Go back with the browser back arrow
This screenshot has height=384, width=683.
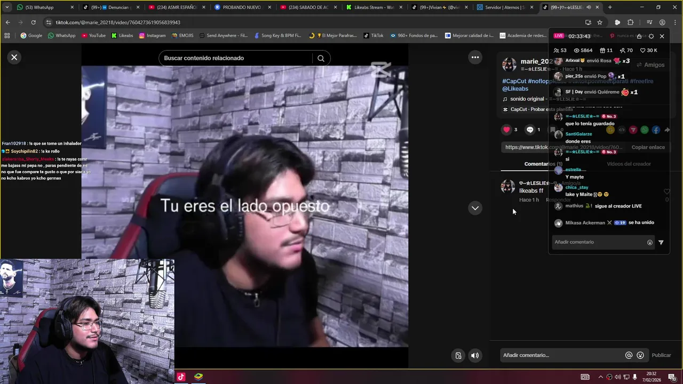(x=7, y=22)
